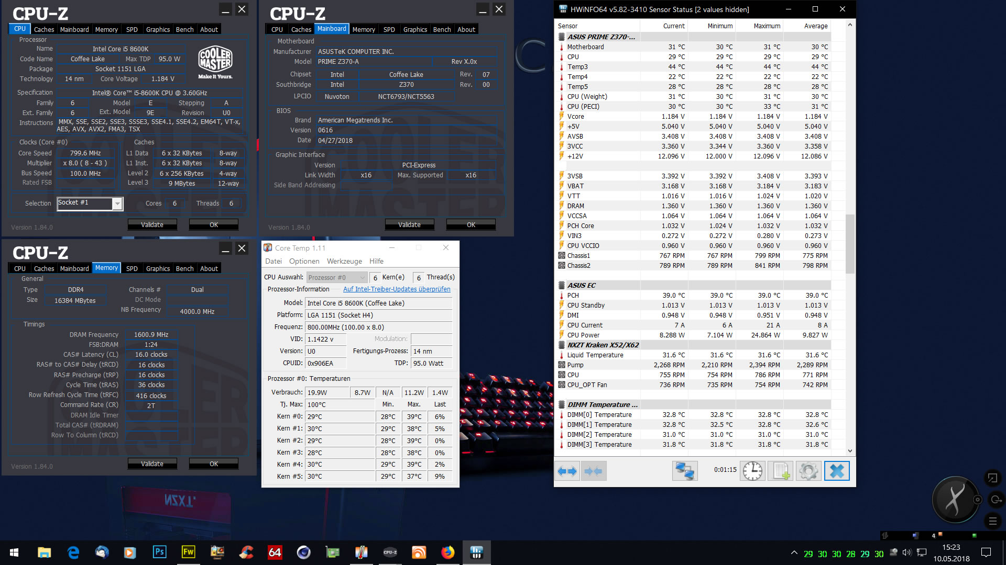This screenshot has height=565, width=1006.
Task: Click HWiNFO expand columns arrows button
Action: [567, 471]
